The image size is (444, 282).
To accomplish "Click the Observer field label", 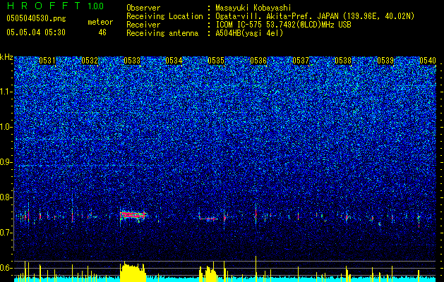I will coord(143,8).
